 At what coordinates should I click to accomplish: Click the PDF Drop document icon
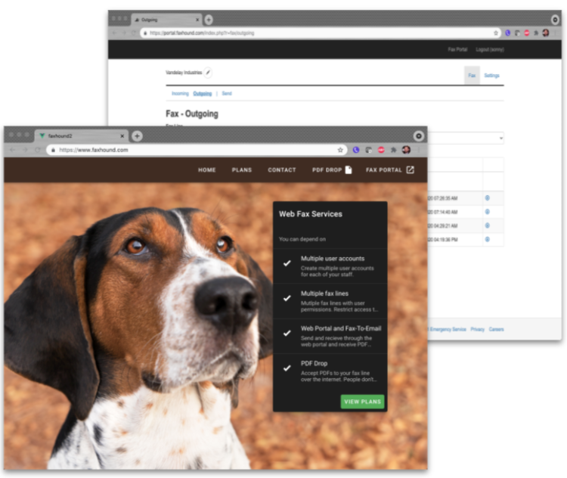coord(349,170)
